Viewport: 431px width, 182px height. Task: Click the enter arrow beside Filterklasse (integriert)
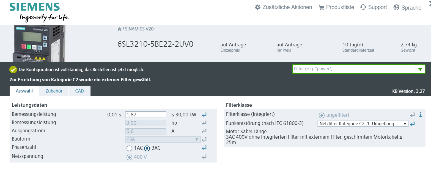(412, 115)
